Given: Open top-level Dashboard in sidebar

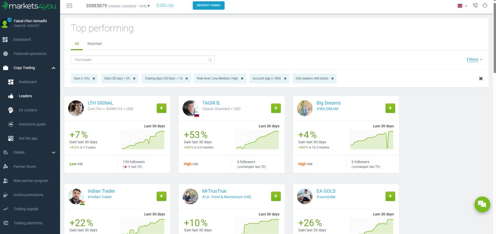Looking at the screenshot, I should click(x=22, y=39).
